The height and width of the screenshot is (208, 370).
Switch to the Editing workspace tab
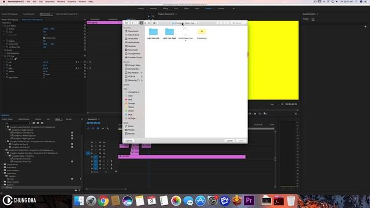point(165,9)
